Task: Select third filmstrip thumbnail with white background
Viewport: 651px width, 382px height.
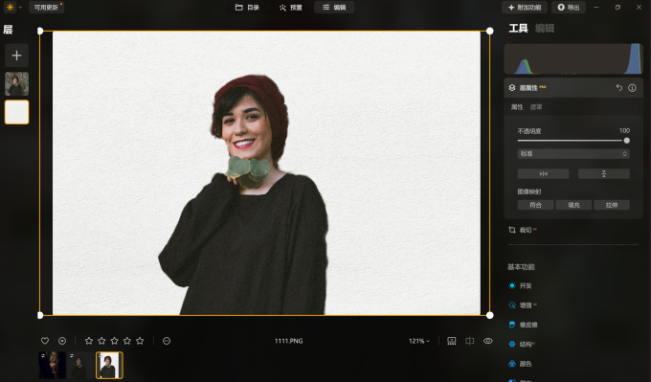Action: 109,366
